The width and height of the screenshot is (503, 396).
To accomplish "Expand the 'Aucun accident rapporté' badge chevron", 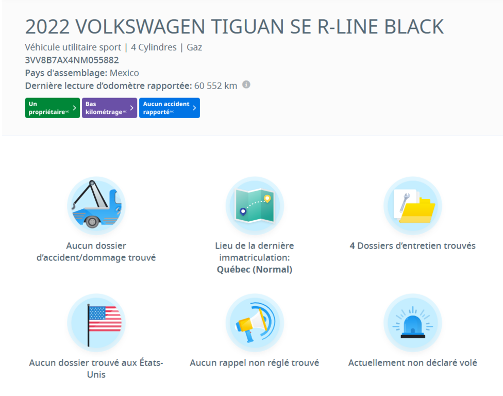I will pyautogui.click(x=194, y=108).
